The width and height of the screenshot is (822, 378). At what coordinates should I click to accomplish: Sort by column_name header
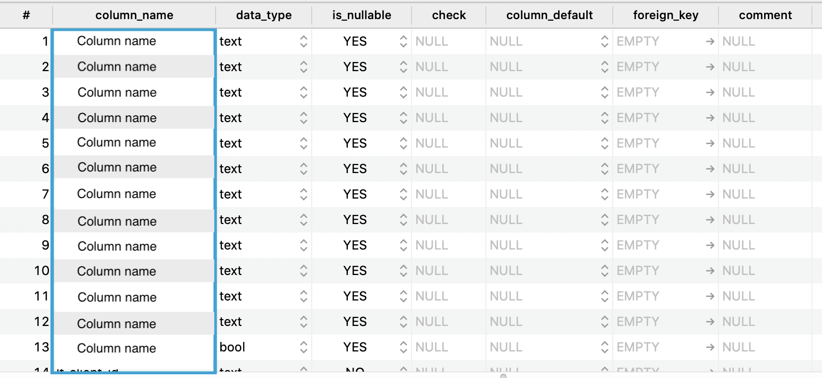[x=134, y=15]
